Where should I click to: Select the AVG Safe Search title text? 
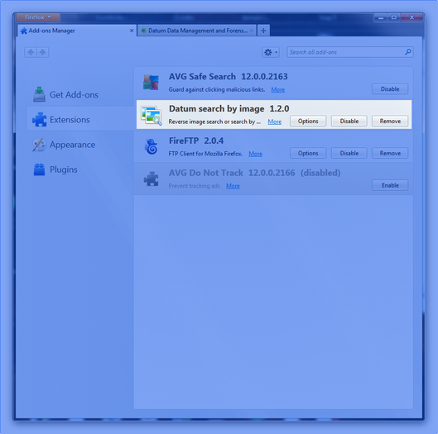(x=202, y=76)
